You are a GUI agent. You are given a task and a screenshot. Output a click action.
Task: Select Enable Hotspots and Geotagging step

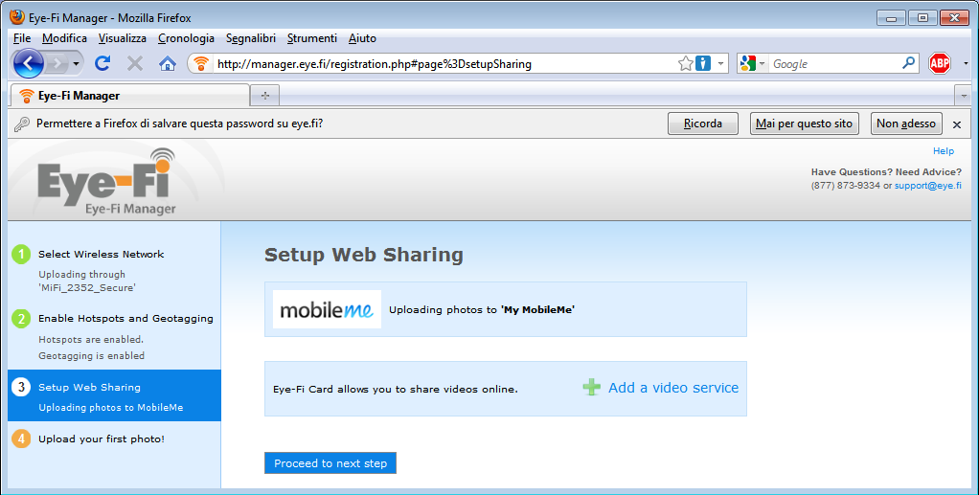click(125, 318)
